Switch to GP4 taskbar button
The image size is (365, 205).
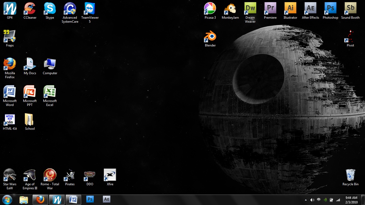(57, 200)
